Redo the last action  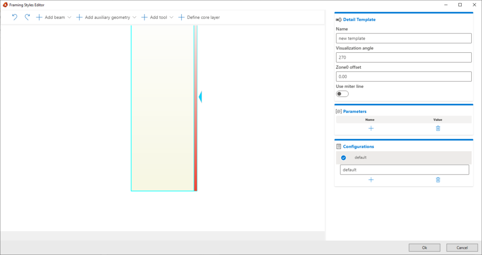27,17
